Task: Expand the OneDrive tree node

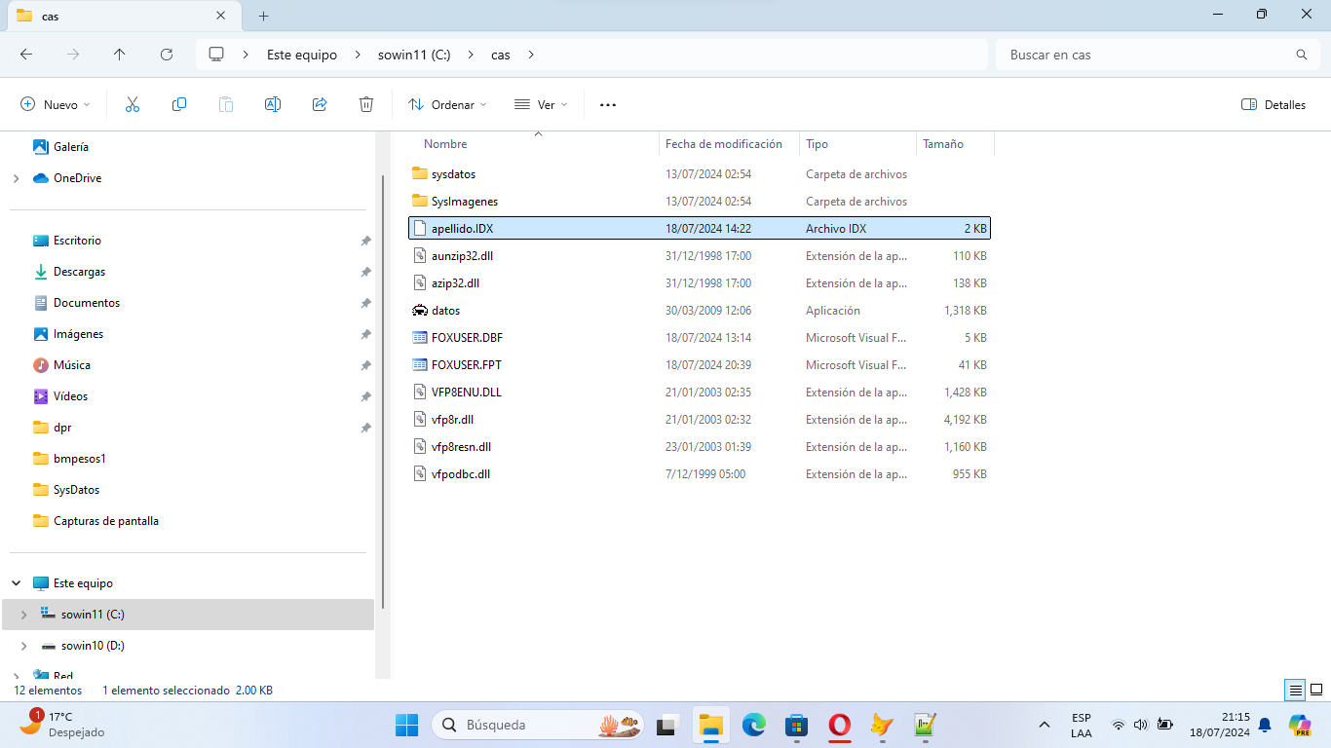Action: coord(16,178)
